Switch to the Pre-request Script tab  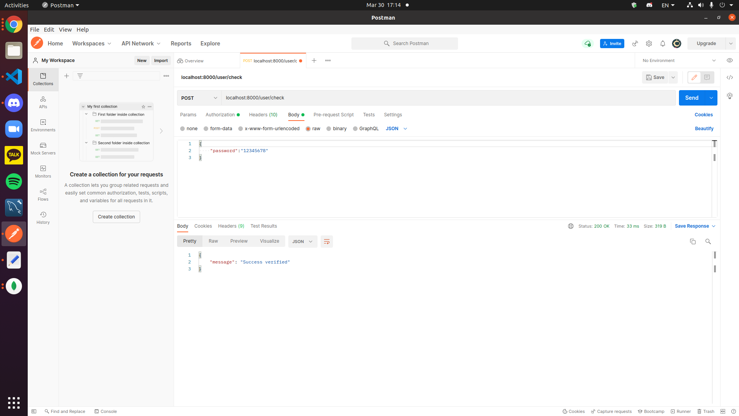(x=333, y=115)
